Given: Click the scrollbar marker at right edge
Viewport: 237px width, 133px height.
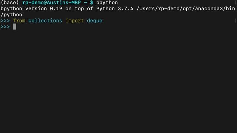Looking at the screenshot, I should pyautogui.click(x=236, y=21).
